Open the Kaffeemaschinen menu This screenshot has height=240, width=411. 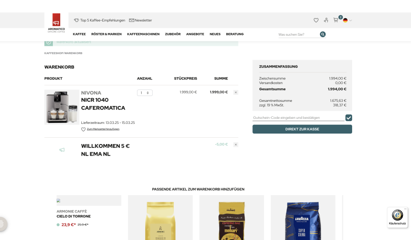[143, 34]
